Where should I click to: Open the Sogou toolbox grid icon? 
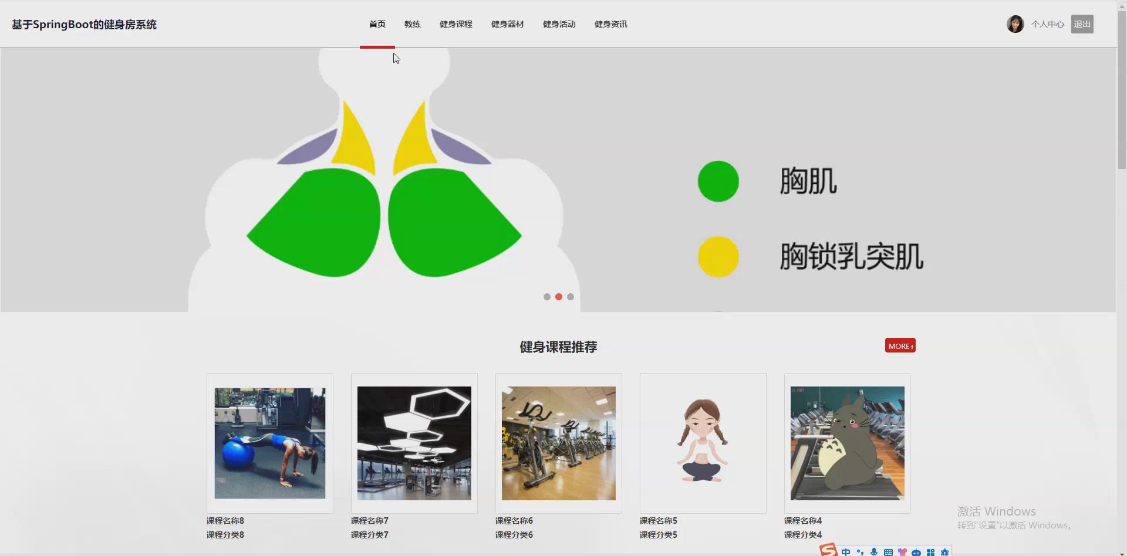point(931,552)
